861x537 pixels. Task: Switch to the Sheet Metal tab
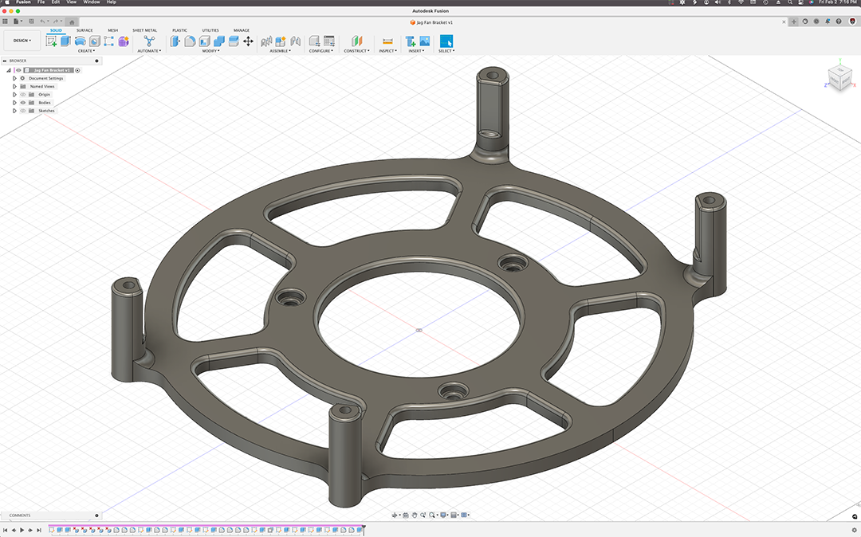[x=144, y=30]
